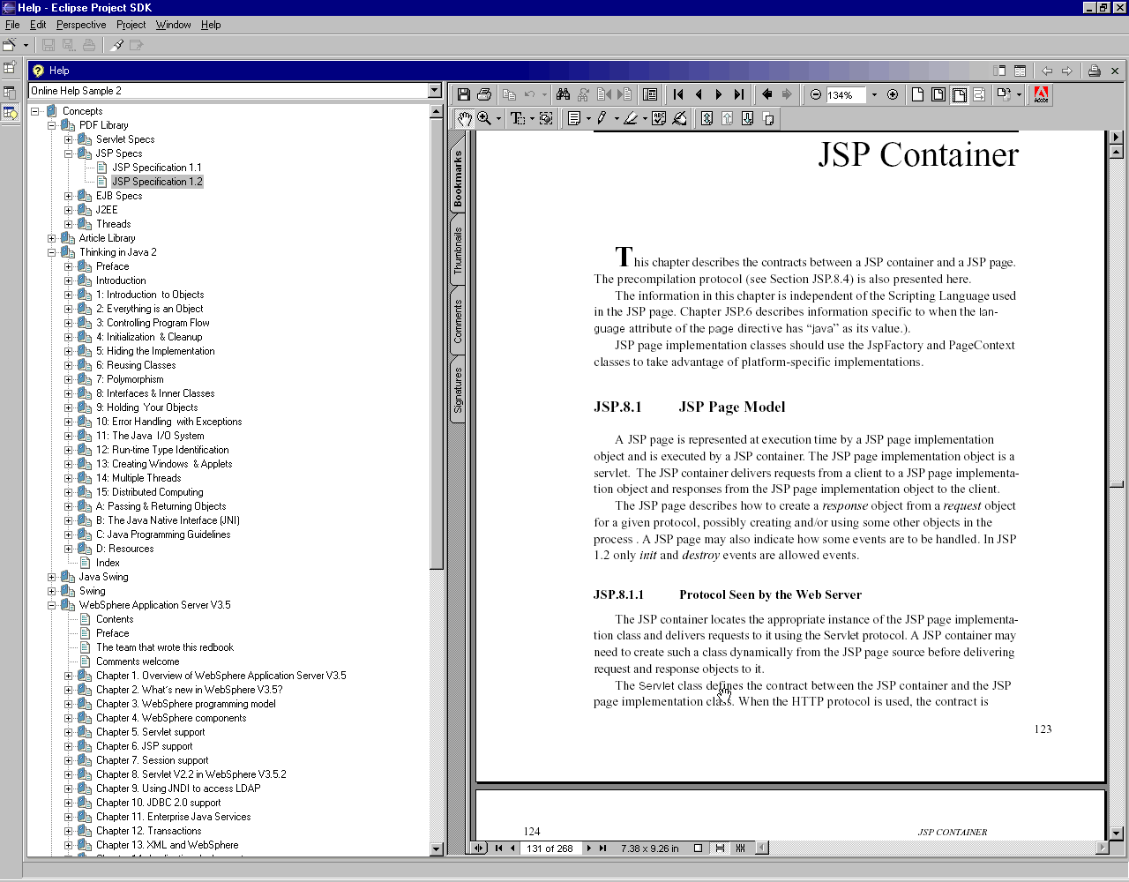Select the Digital Signature tool
The width and height of the screenshot is (1129, 882).
point(679,118)
